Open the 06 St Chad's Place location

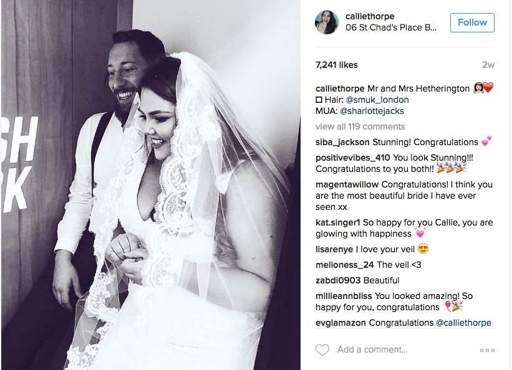click(x=391, y=27)
